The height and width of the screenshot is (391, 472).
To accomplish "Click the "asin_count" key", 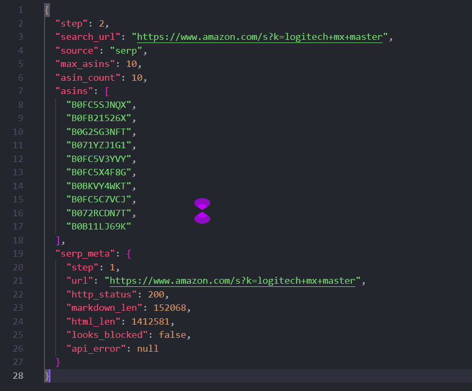I will [x=88, y=78].
